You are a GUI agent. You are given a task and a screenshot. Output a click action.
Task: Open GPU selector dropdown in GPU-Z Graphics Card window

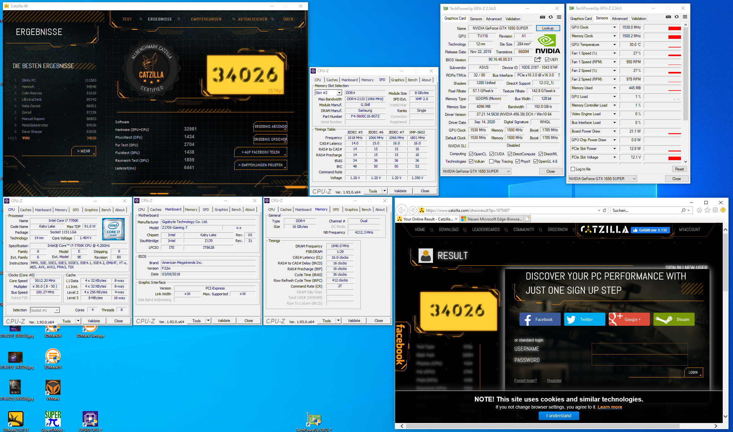click(477, 171)
